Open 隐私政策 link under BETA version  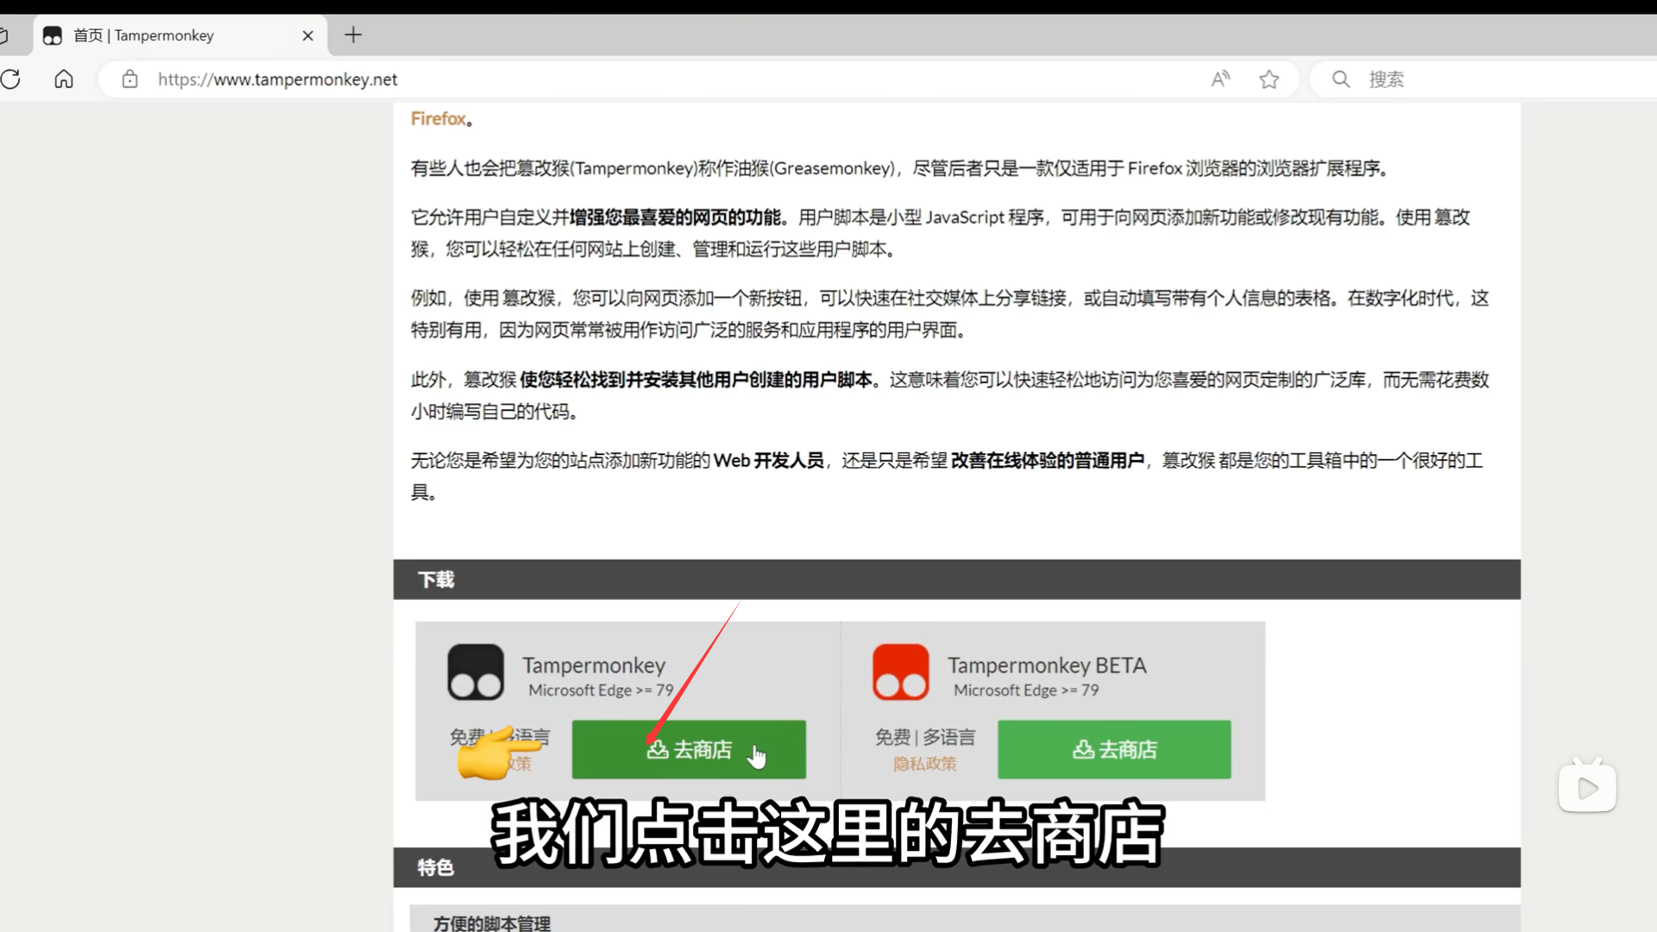(924, 764)
